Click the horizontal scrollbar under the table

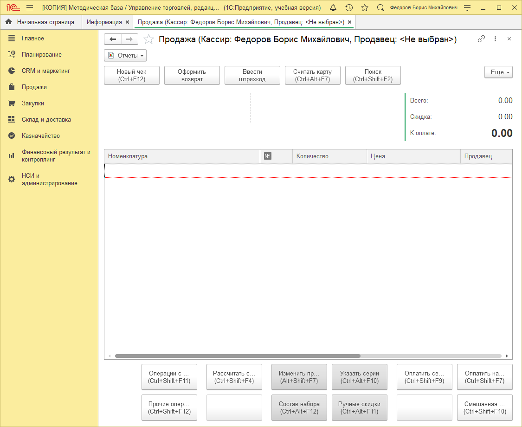(238, 356)
